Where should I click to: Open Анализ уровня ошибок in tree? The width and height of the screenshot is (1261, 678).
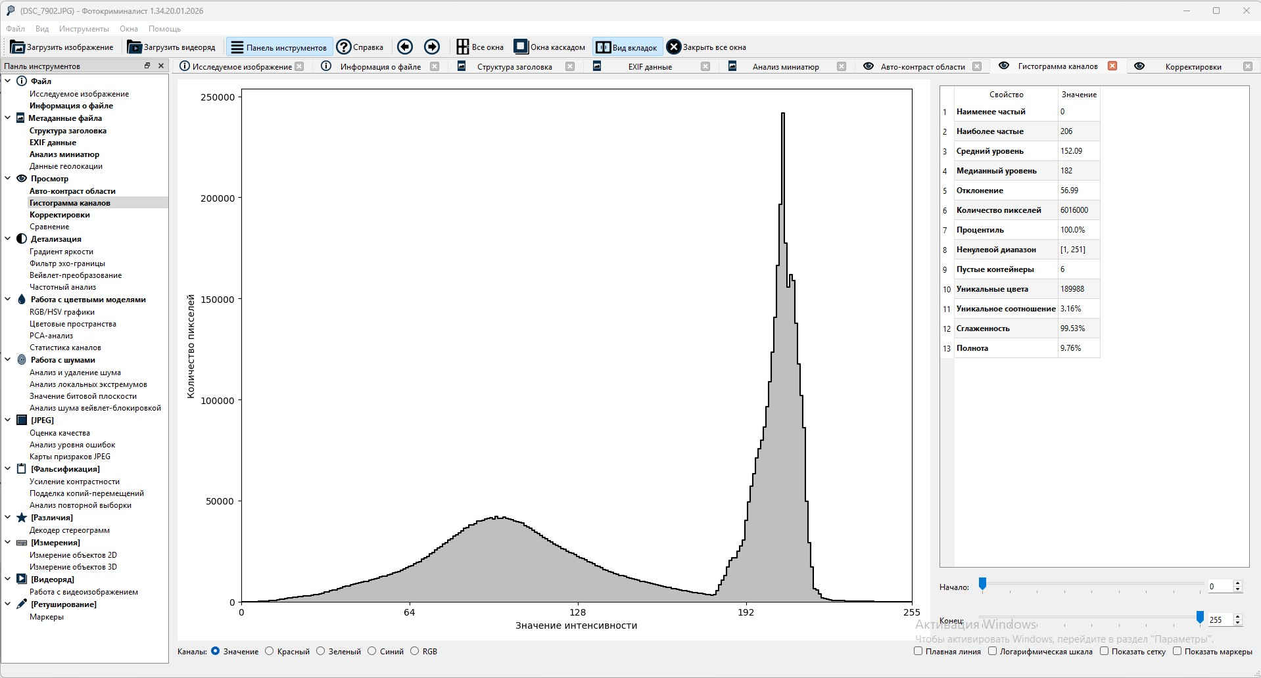(72, 445)
